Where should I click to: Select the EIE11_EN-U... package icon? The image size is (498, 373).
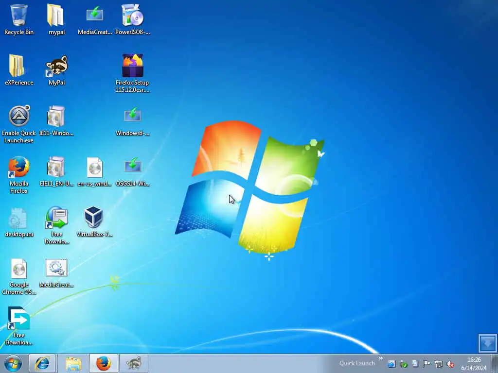[56, 171]
